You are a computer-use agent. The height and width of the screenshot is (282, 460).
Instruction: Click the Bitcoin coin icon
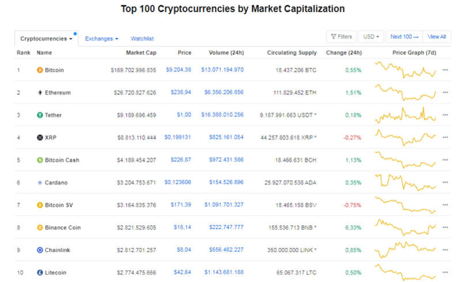click(40, 70)
